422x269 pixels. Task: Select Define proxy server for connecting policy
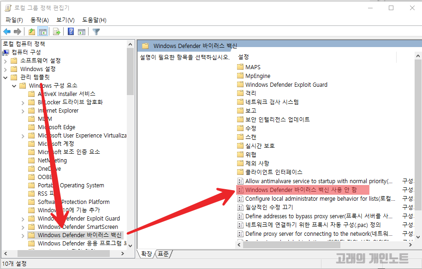point(319,233)
